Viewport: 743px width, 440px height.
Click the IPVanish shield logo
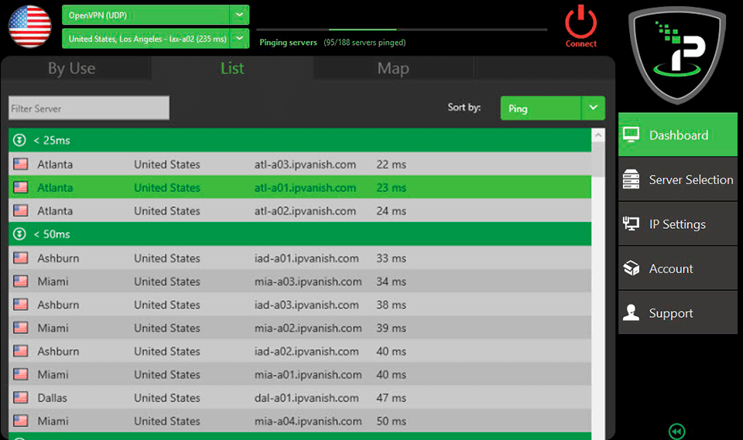678,54
